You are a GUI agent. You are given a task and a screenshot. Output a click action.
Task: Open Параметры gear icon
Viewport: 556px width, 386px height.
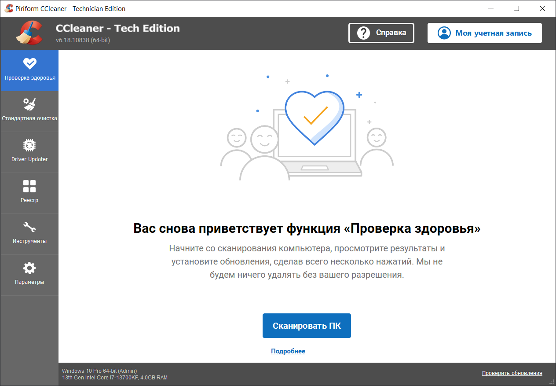point(29,268)
